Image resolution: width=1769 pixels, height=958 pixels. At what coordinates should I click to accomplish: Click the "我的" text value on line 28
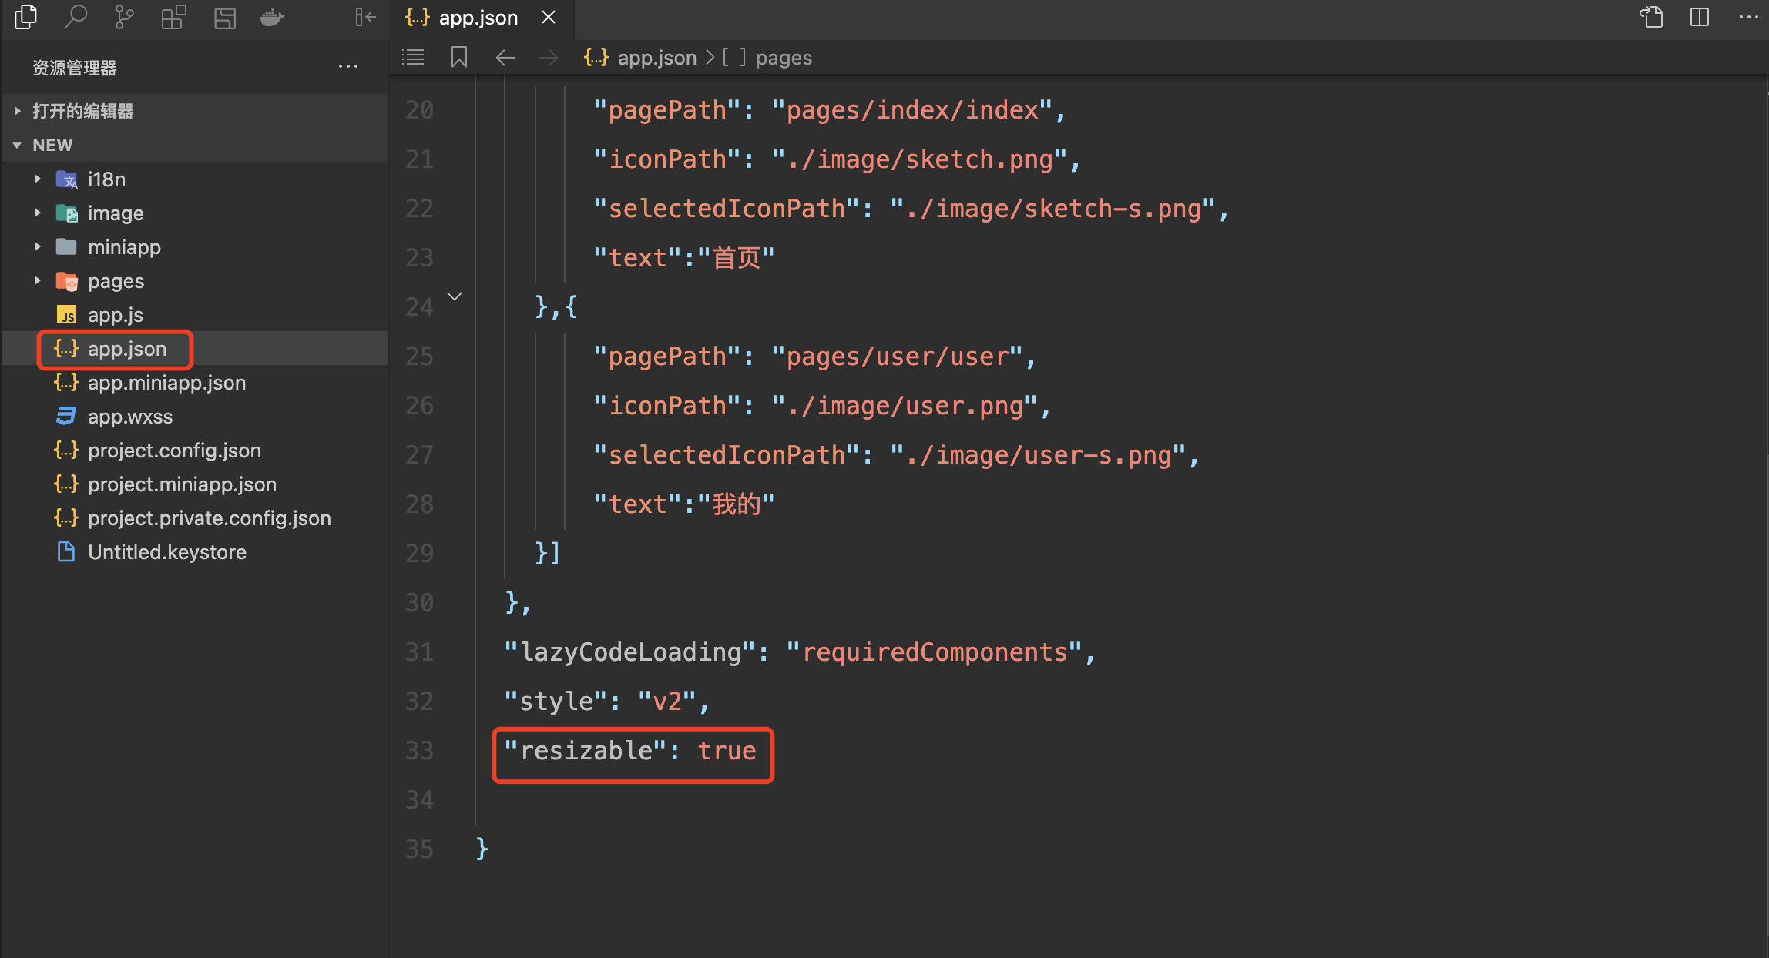pos(736,504)
